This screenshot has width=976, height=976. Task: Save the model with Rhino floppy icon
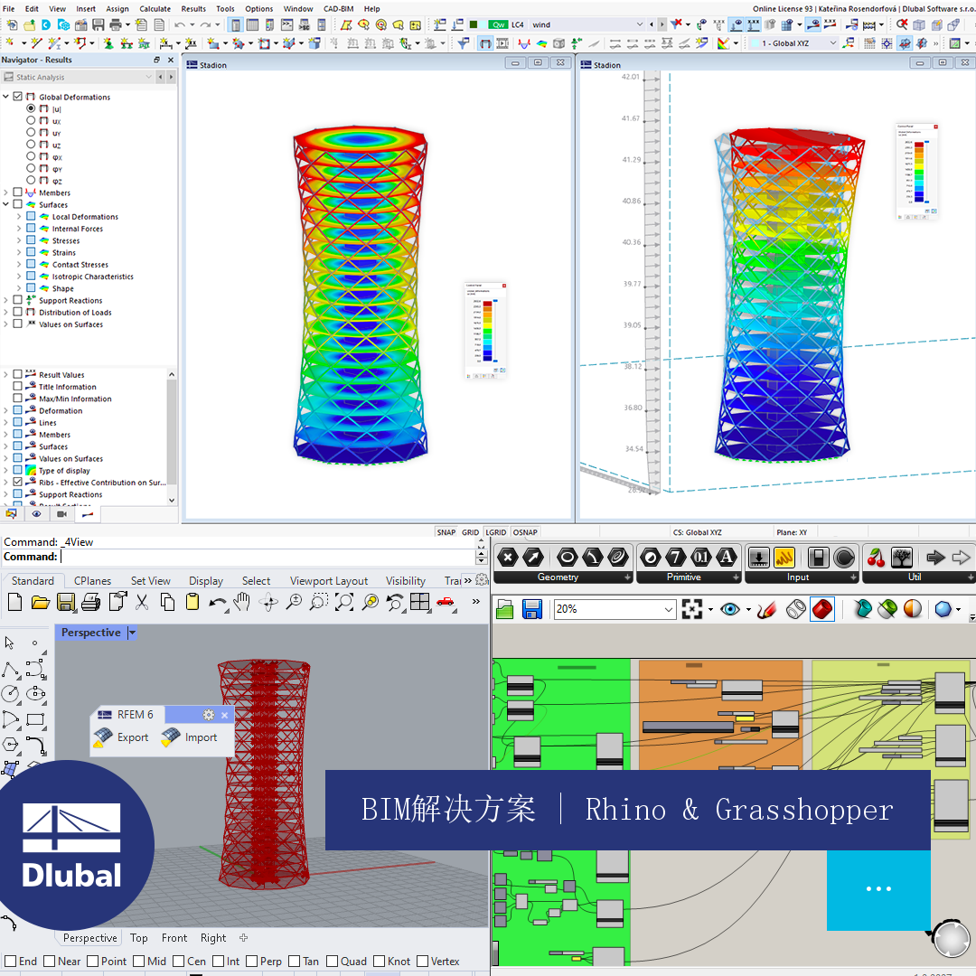tap(66, 602)
